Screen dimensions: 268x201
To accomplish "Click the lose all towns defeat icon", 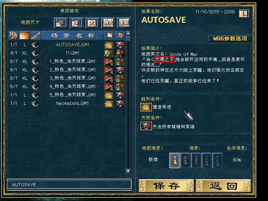I will coord(146,126).
